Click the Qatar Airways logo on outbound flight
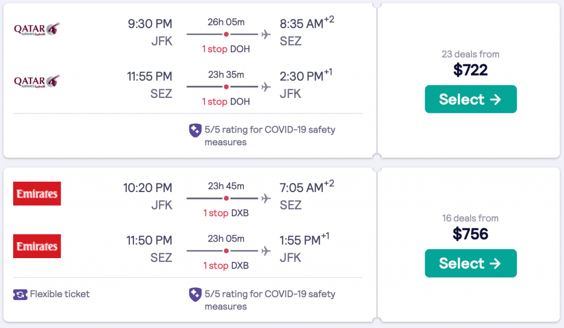The height and width of the screenshot is (328, 564). point(37,29)
